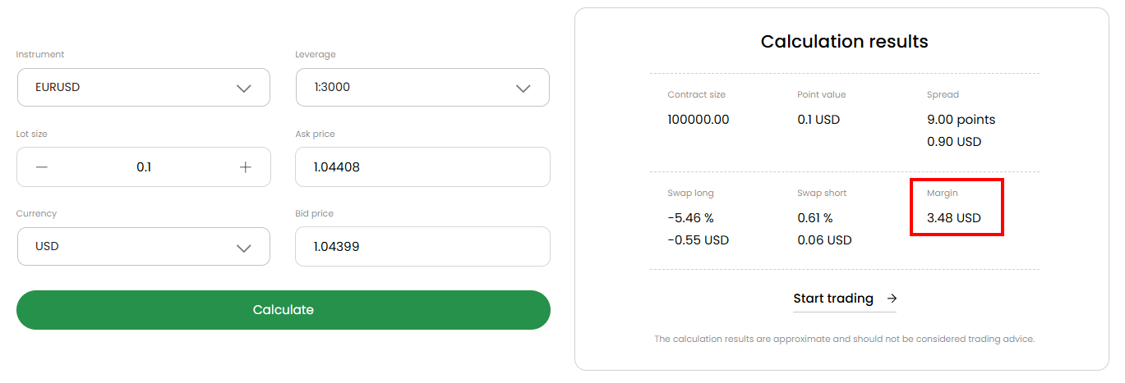The height and width of the screenshot is (383, 1125).
Task: Focus the Ask price input field
Action: click(422, 167)
